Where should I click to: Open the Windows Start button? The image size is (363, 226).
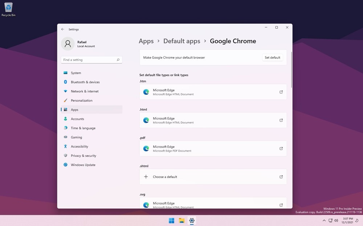click(x=172, y=221)
